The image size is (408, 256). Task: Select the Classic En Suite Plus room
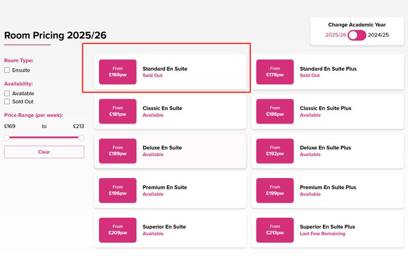327,111
